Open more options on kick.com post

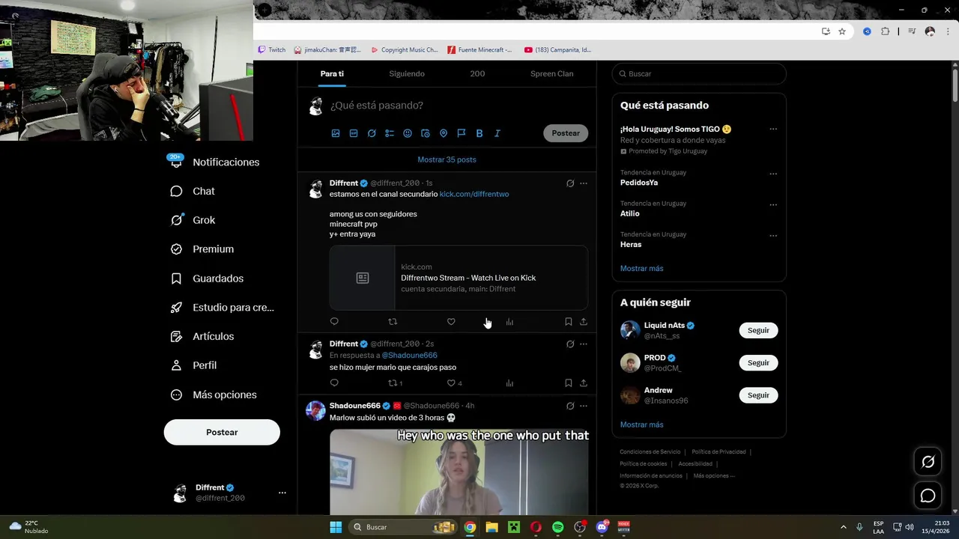(584, 183)
